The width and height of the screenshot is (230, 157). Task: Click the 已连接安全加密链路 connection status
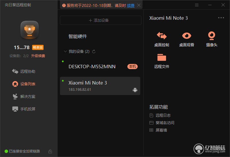[x=24, y=151]
